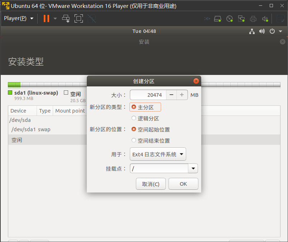Click the orange pause virtual machine icon
The image size is (288, 242).
coord(46,18)
